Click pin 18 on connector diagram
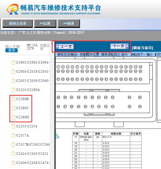 (x=140, y=67)
